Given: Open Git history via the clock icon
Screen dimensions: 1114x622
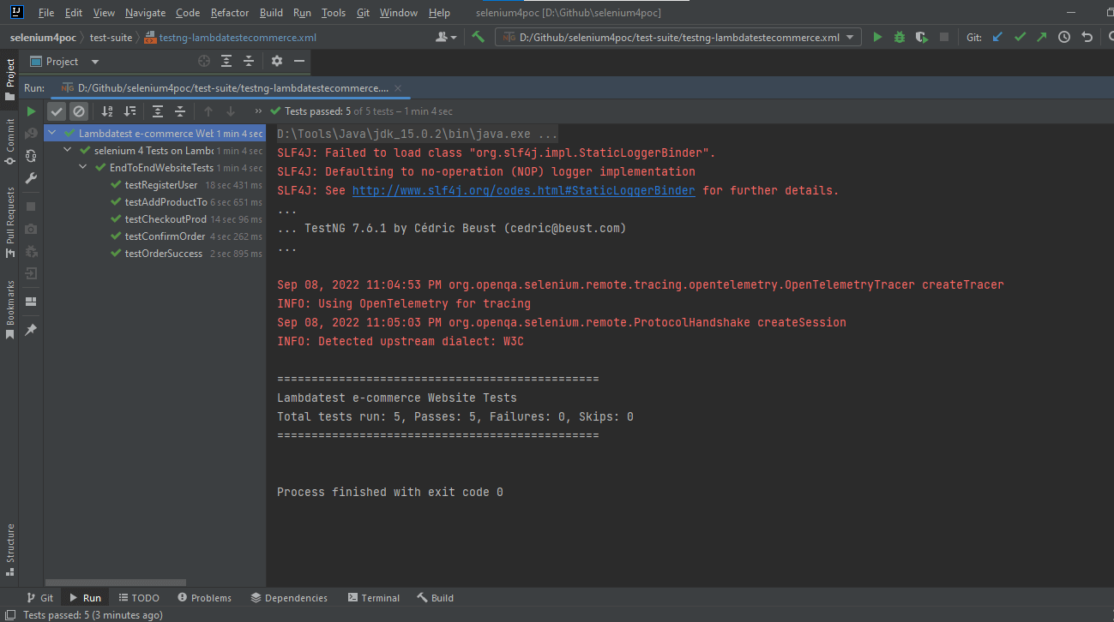Looking at the screenshot, I should click(1064, 37).
